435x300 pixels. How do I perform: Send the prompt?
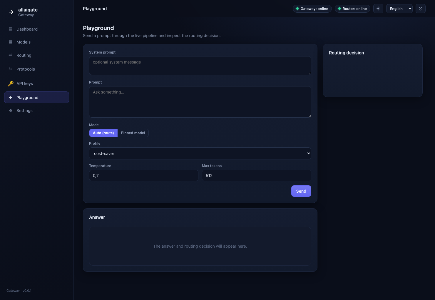pos(301,191)
